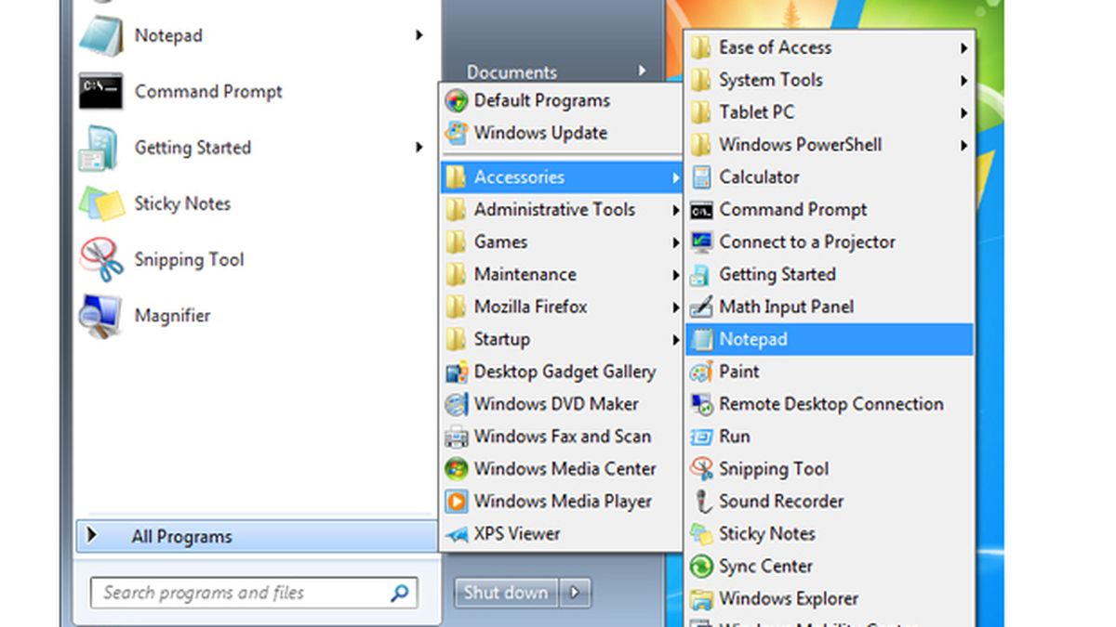Screen dimensions: 1116x627
Task: Select the Accessories menu entry
Action: point(519,176)
